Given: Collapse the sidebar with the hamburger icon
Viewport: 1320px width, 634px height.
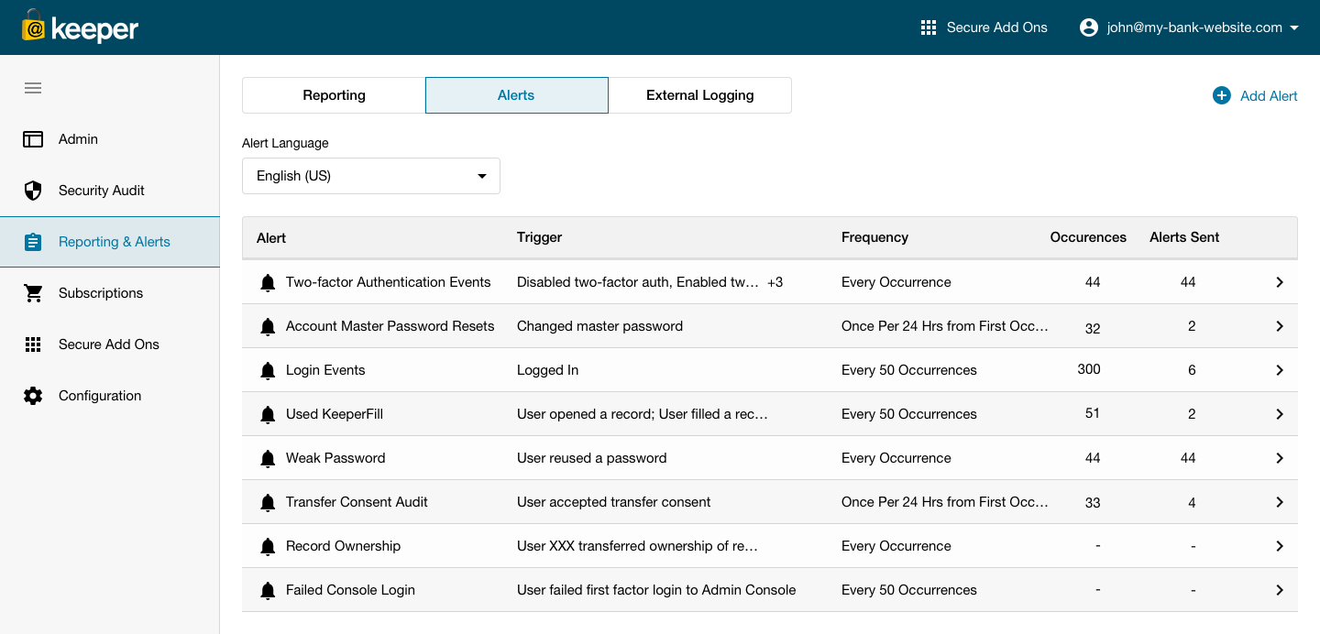Looking at the screenshot, I should coord(33,88).
